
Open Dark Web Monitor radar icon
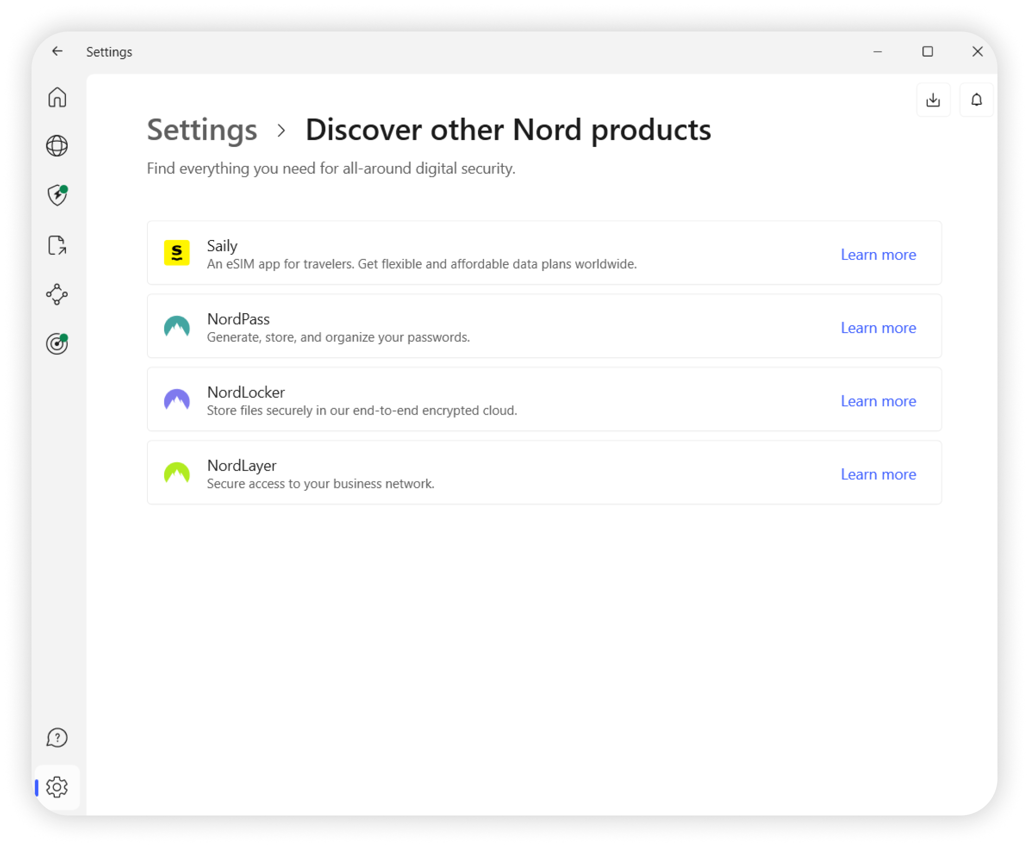pyautogui.click(x=57, y=344)
